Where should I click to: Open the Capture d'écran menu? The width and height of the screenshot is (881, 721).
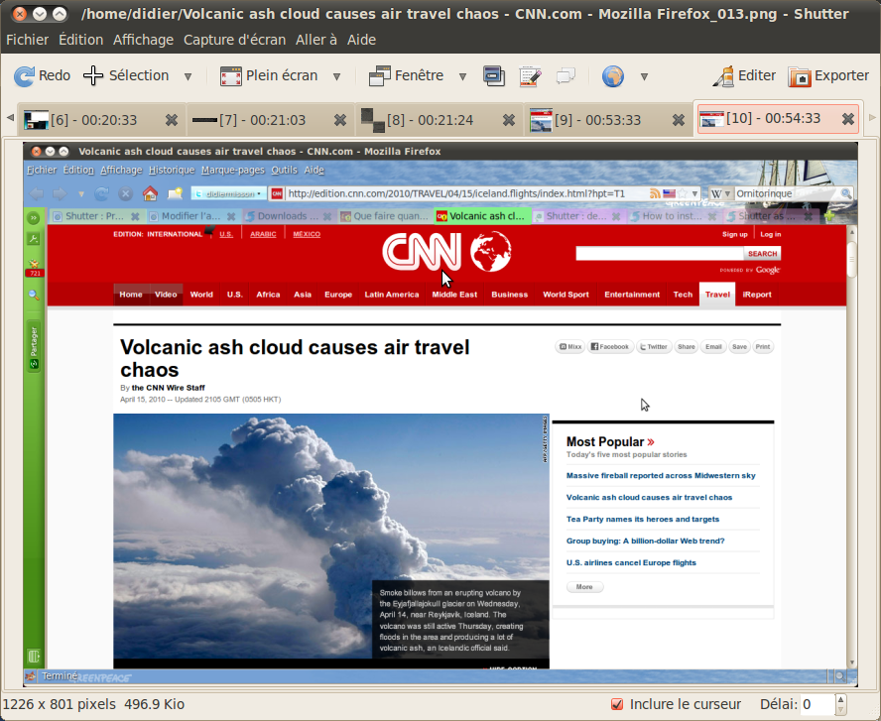(x=234, y=40)
